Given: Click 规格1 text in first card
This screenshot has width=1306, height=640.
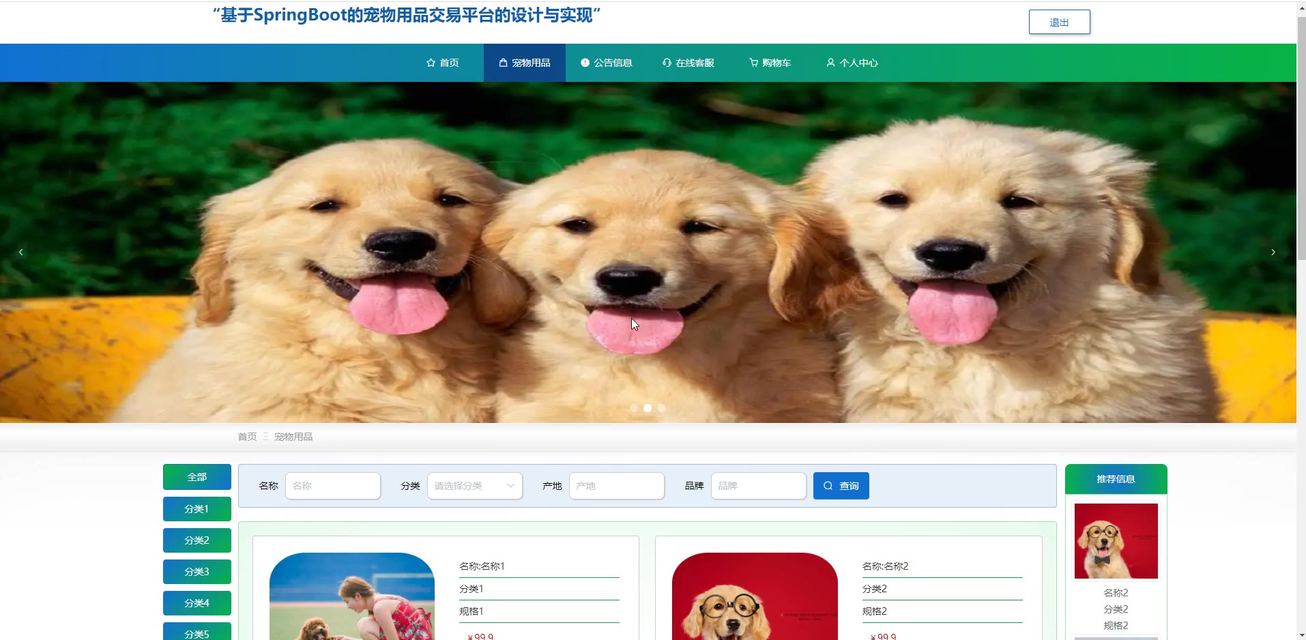Looking at the screenshot, I should pyautogui.click(x=471, y=611).
